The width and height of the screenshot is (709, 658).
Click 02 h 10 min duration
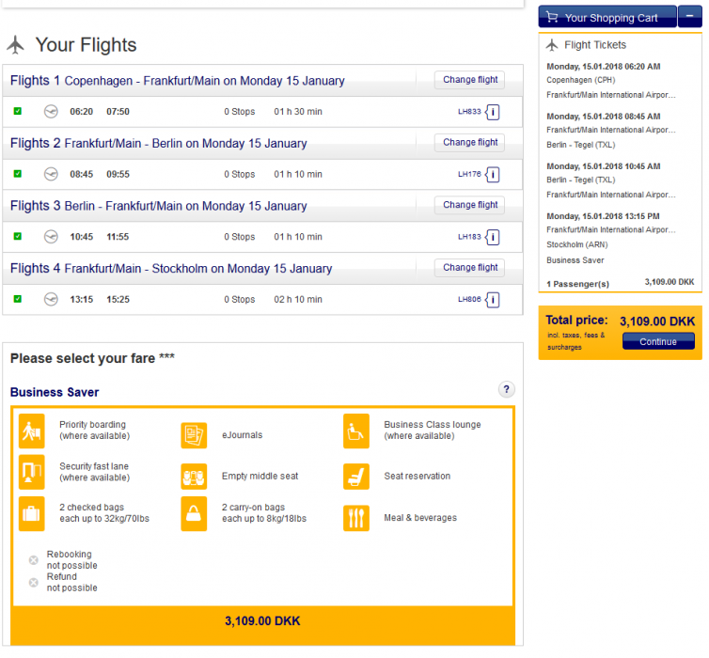(x=298, y=299)
